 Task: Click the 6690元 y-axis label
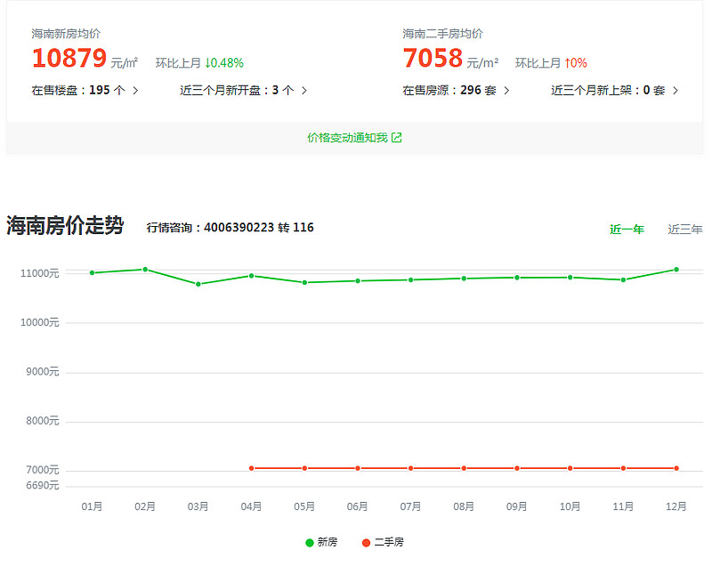pyautogui.click(x=42, y=485)
